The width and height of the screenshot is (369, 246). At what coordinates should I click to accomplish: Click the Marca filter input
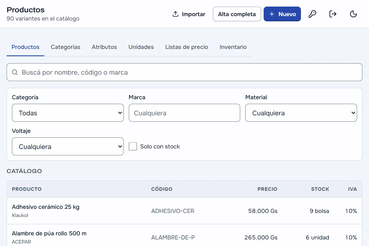[x=184, y=113]
